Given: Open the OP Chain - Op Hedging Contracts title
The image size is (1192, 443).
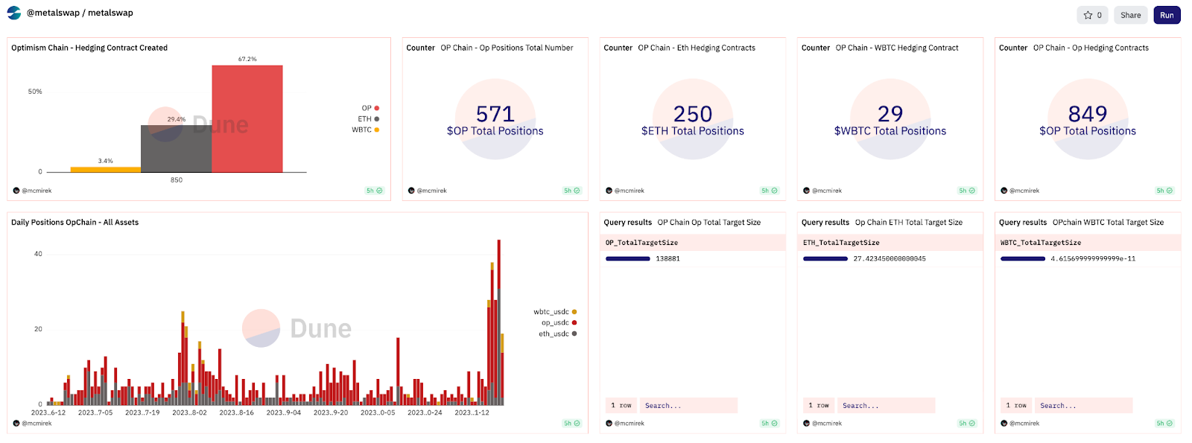Looking at the screenshot, I should point(1091,48).
